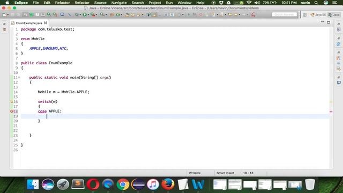
Task: Click the Next Annotation toolbar icon
Action: pyautogui.click(x=214, y=14)
